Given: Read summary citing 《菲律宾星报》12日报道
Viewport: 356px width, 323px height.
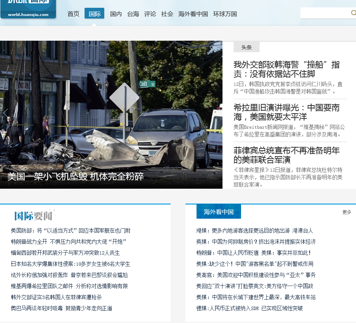Looking at the screenshot, I should click(x=288, y=177).
